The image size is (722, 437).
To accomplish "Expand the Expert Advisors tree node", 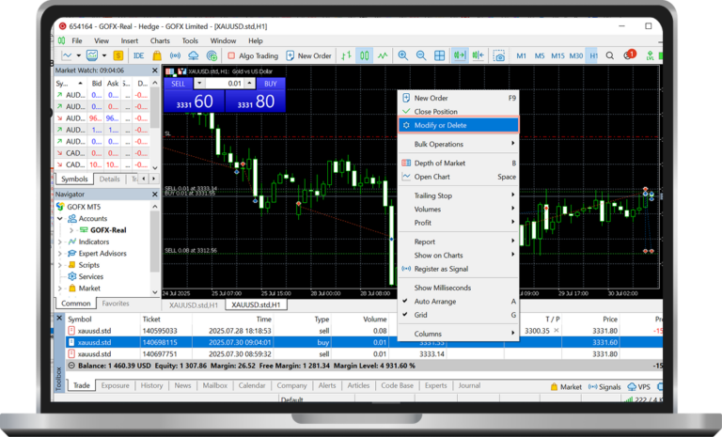I will click(x=60, y=253).
